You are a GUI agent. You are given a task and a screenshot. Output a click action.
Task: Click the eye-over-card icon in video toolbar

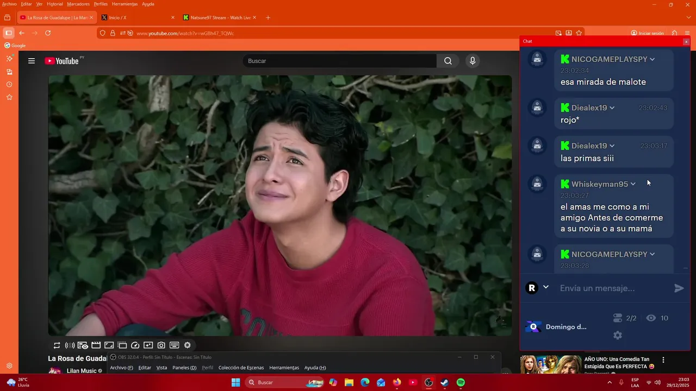click(83, 345)
